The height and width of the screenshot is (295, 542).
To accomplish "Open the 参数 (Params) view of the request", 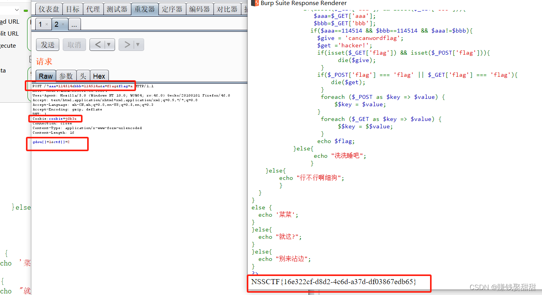I will 65,76.
